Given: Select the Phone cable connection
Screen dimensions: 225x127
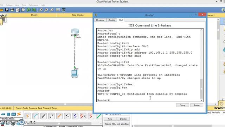Looking at the screenshot, I should click(x=67, y=116).
